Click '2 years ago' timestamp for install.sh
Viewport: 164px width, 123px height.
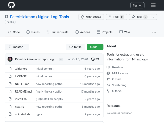click(x=92, y=99)
